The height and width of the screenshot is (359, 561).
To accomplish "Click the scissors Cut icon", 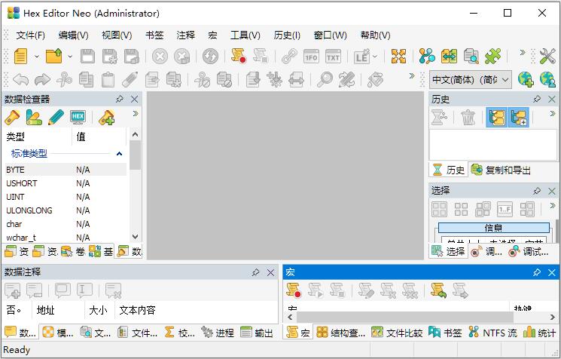I will click(x=64, y=79).
